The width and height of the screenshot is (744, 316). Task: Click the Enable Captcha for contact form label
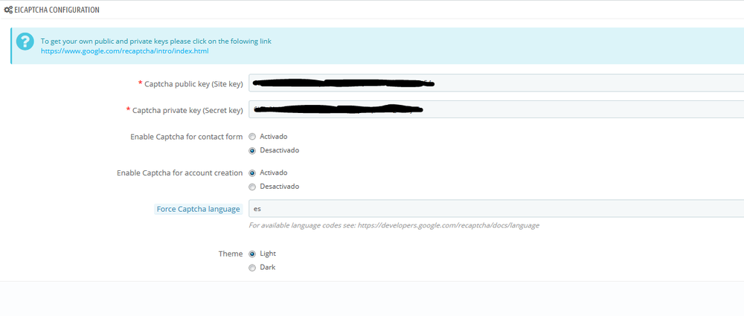click(187, 137)
